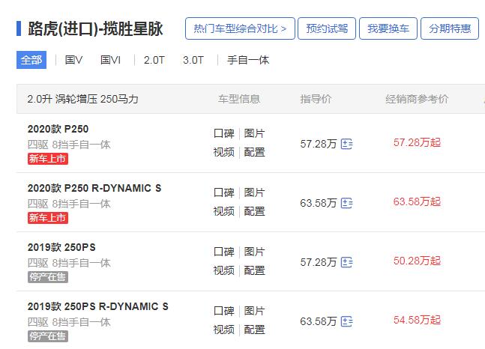The width and height of the screenshot is (485, 349).
Task: Open 图片 for 2019款 250PS R-DYNAMIC S
Action: (254, 311)
